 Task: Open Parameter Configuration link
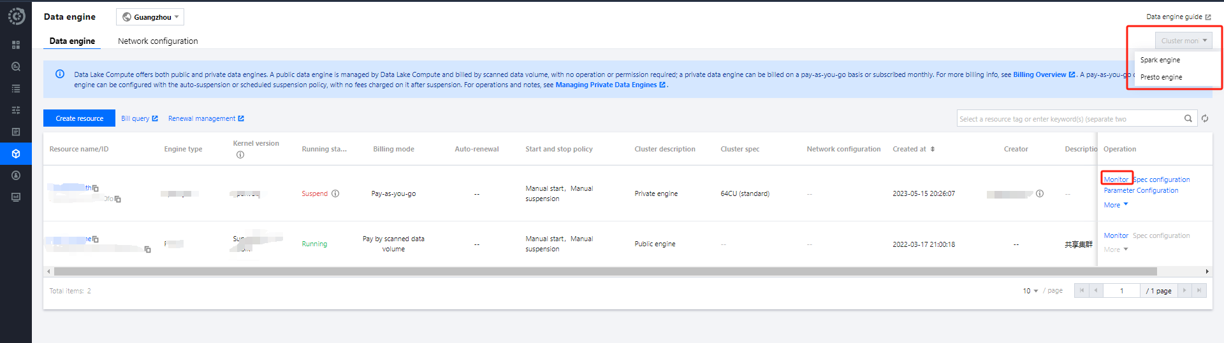tap(1140, 190)
